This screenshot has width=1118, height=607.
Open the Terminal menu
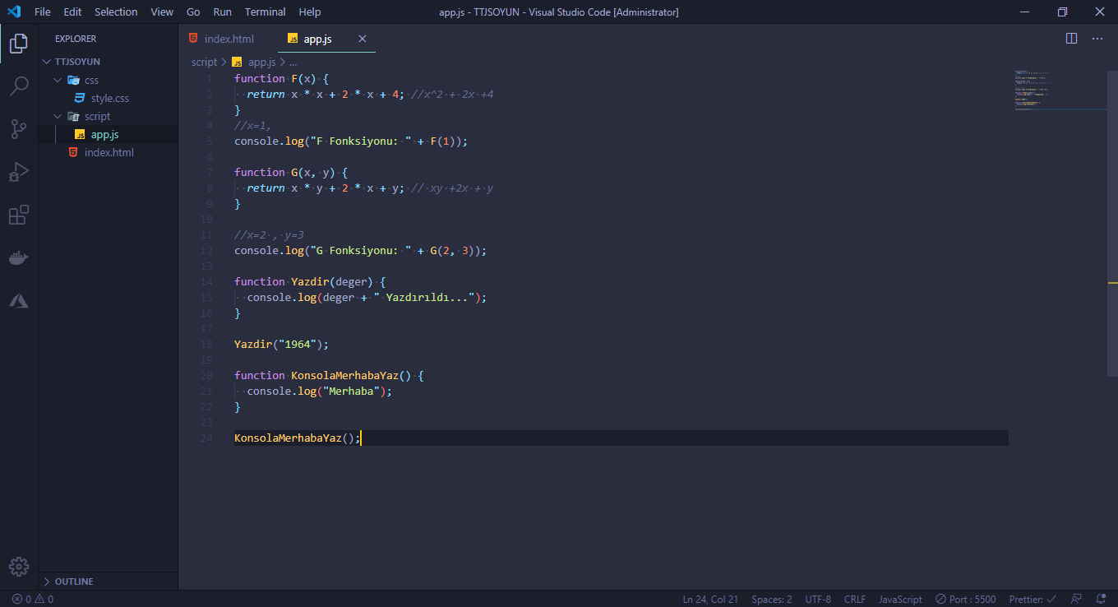(265, 12)
